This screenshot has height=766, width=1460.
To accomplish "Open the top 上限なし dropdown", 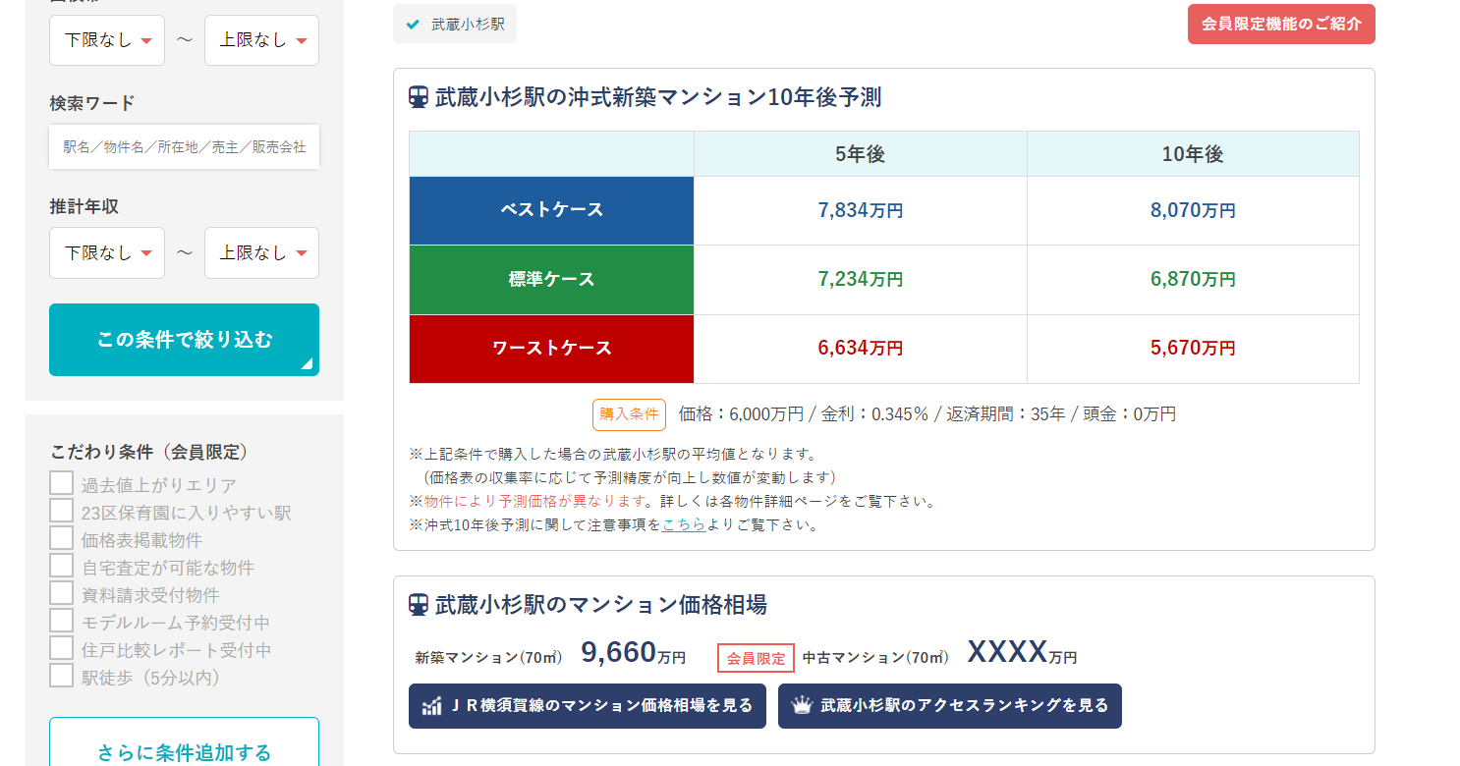I will pos(261,40).
